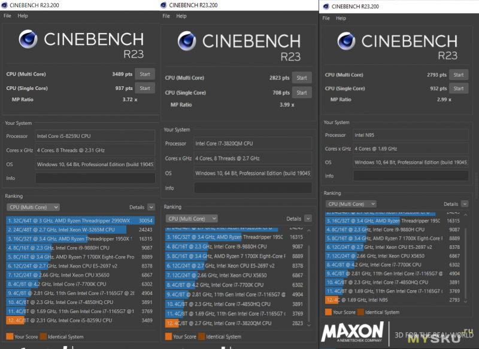Click Processor field Intel Core i5-8259U CPU

click(x=95, y=136)
